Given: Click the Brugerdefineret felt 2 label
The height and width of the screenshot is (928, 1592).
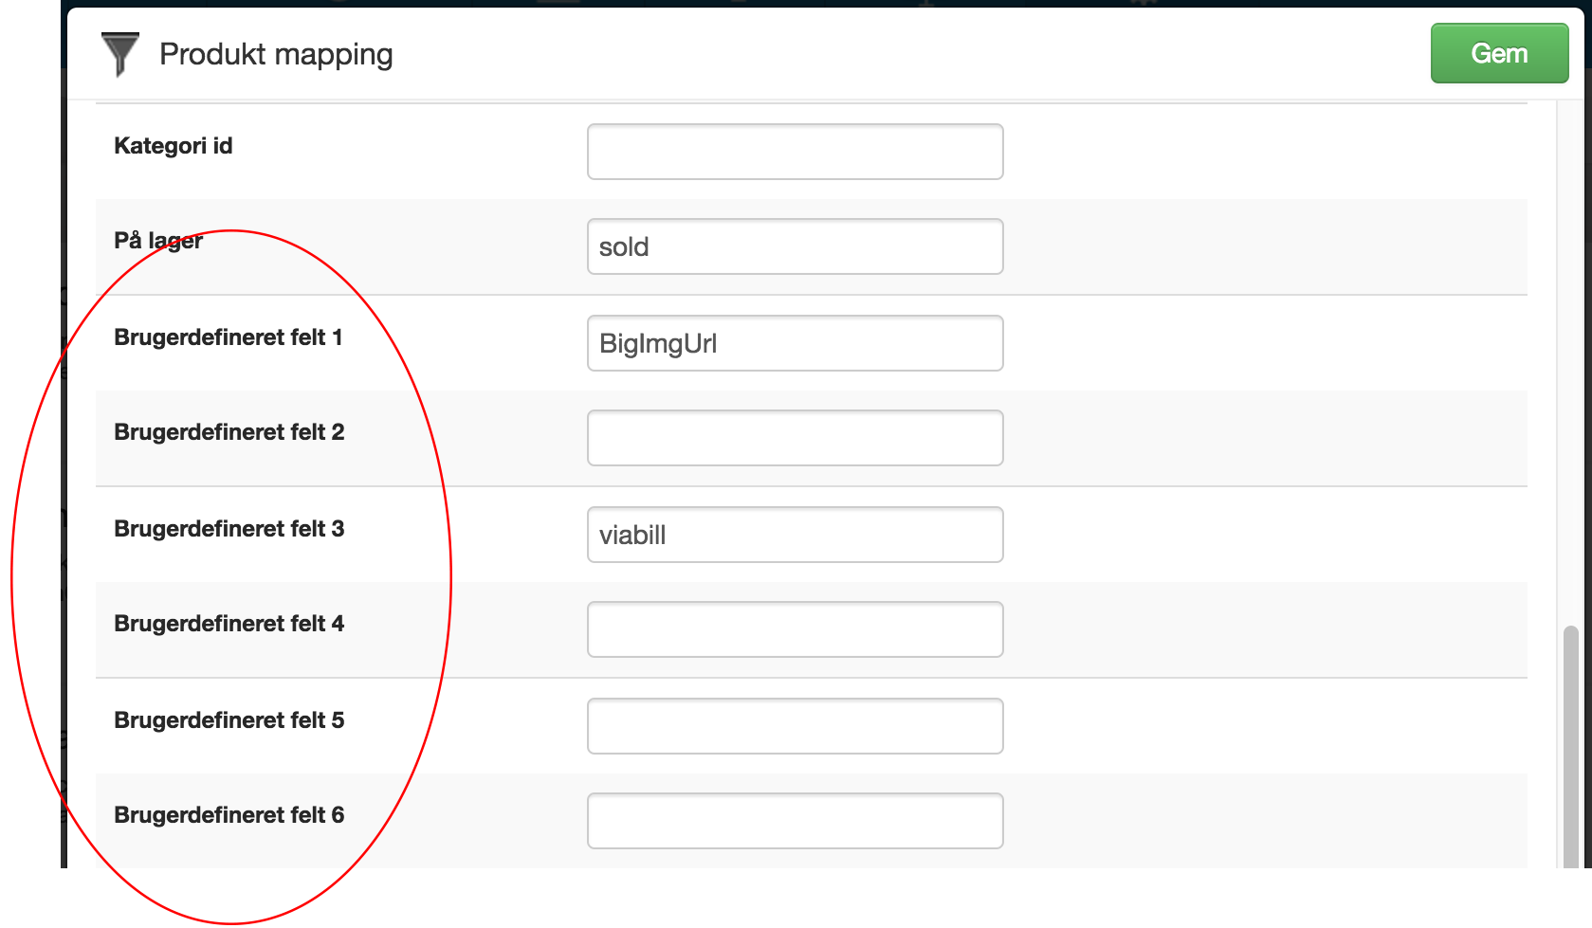Looking at the screenshot, I should pyautogui.click(x=229, y=432).
